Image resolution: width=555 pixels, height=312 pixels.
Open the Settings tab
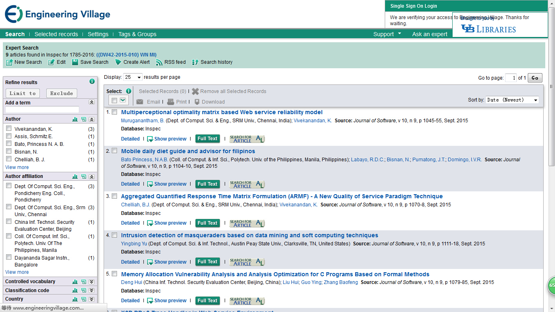[x=98, y=34]
